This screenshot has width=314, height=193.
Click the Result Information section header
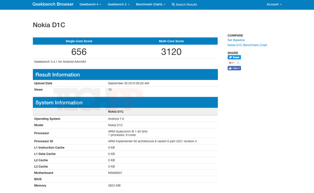pyautogui.click(x=125, y=74)
